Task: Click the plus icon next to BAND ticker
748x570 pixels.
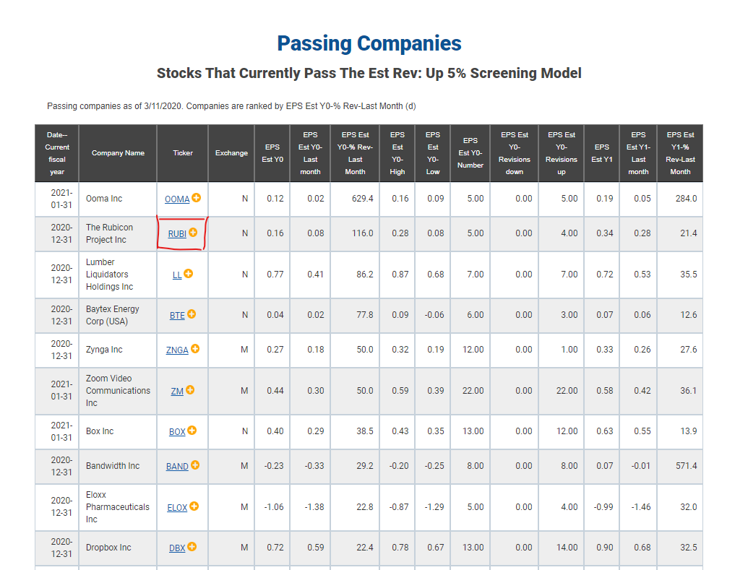Action: (195, 465)
